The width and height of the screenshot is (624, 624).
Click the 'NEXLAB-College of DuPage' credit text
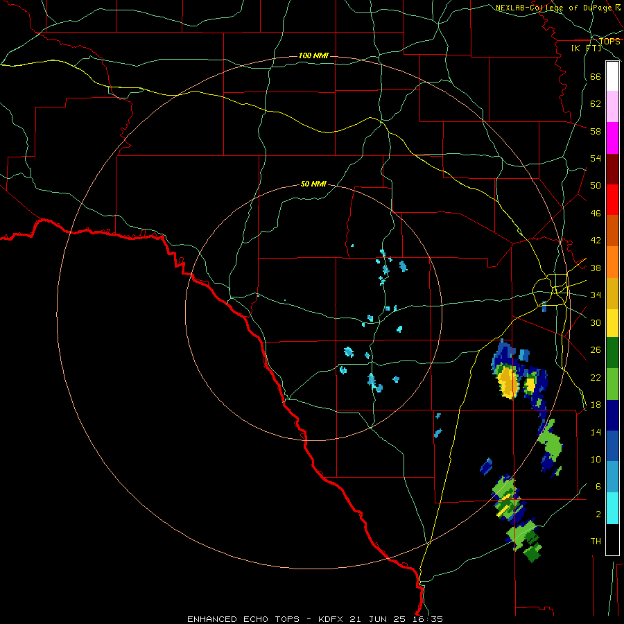[x=554, y=8]
